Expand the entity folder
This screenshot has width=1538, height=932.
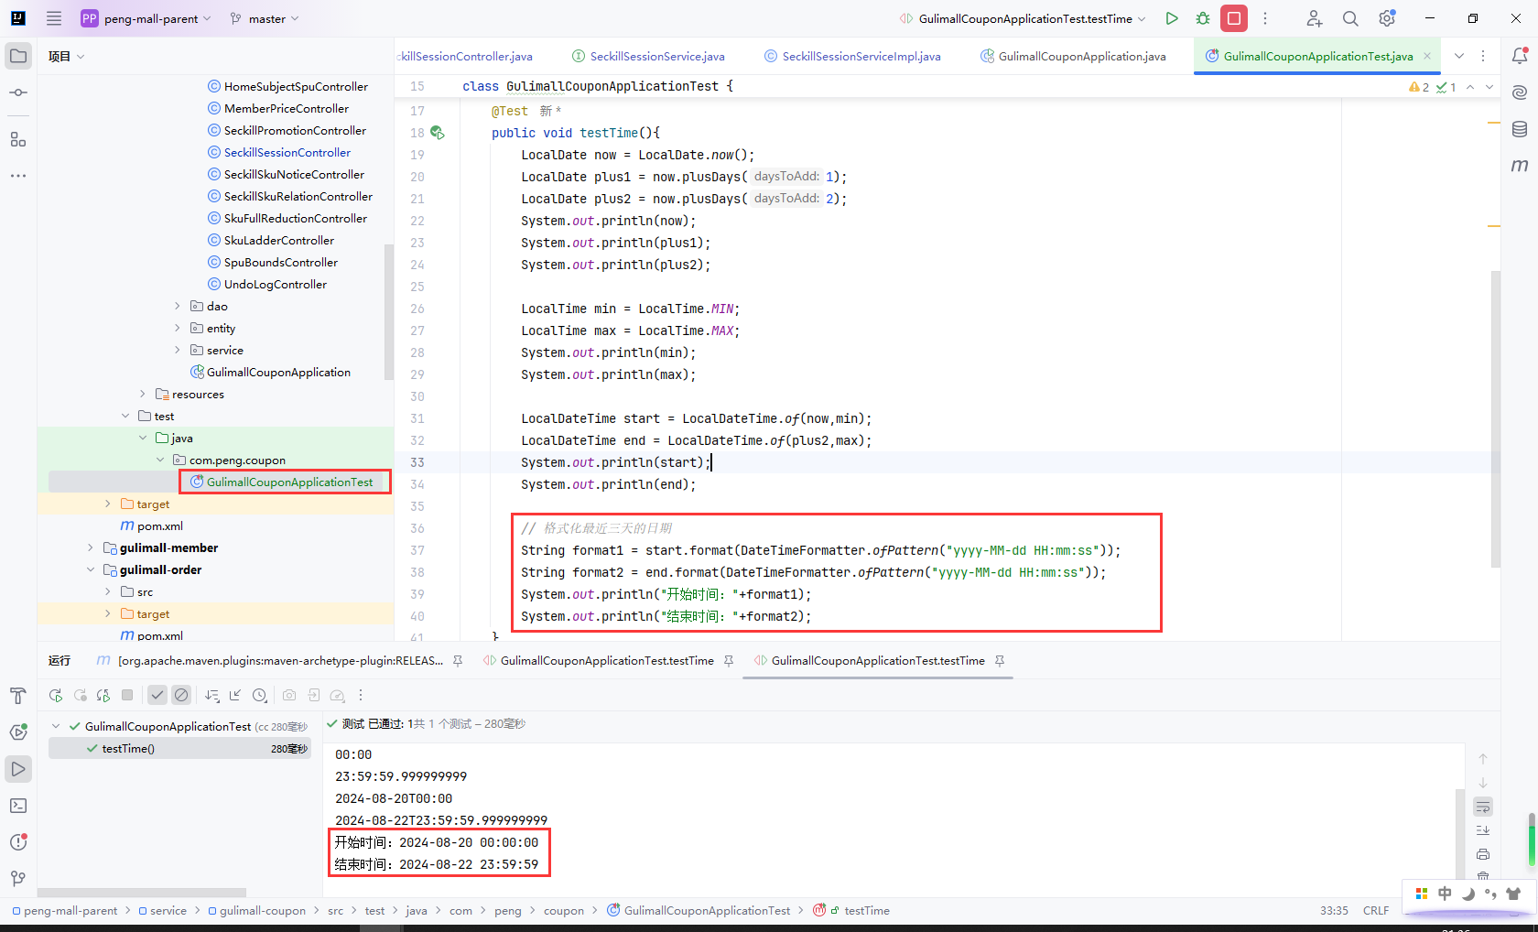click(178, 329)
